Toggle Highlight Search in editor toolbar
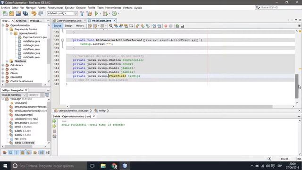This screenshot has width=302, height=170. click(126, 26)
